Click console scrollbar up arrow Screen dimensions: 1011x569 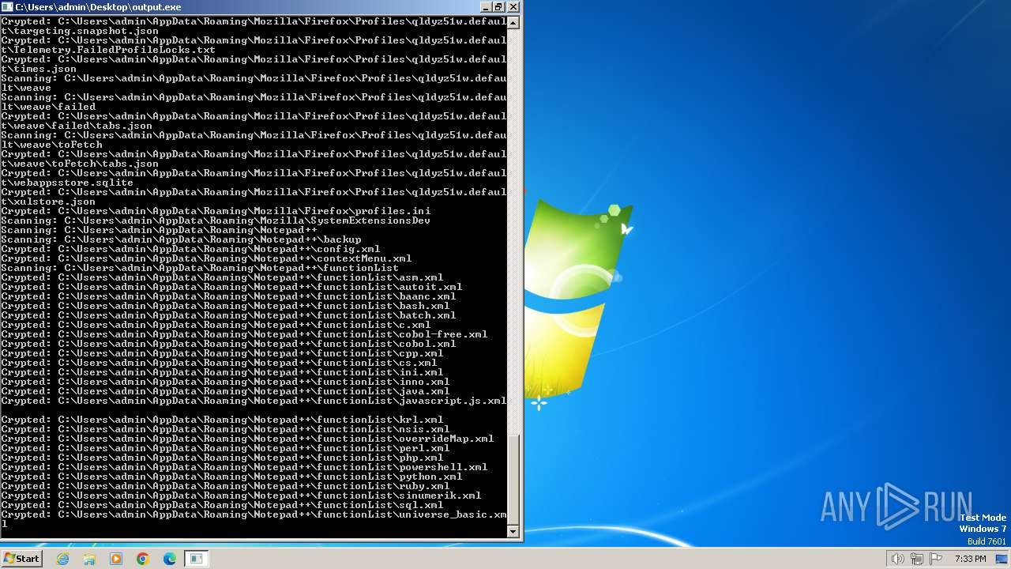pyautogui.click(x=513, y=22)
